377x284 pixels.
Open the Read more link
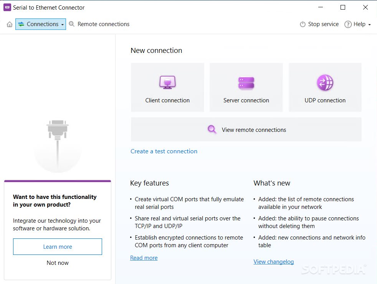(144, 258)
